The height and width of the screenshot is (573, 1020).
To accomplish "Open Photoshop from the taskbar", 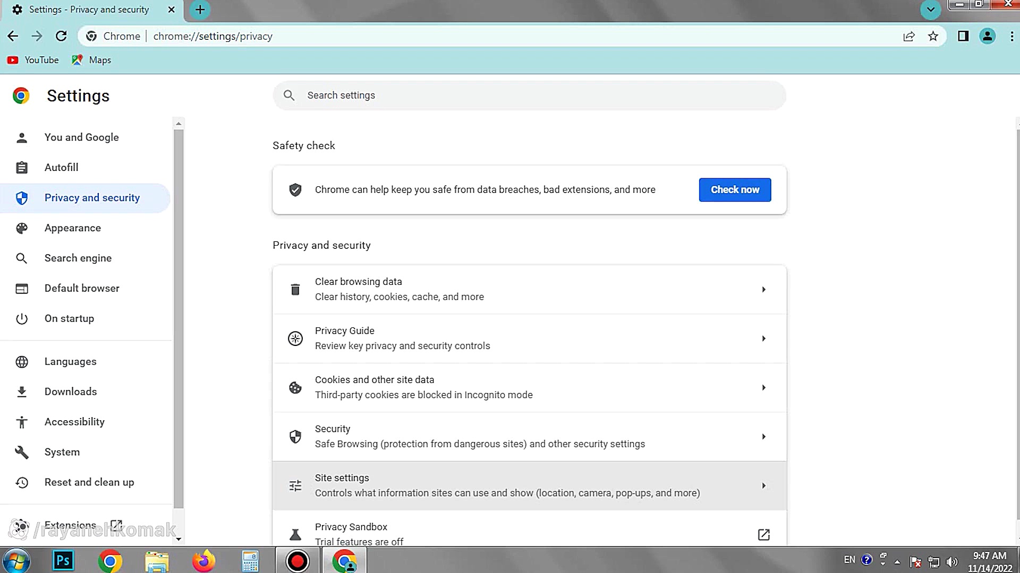I will (63, 561).
